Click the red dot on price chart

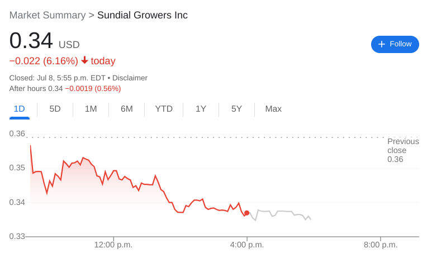coord(246,213)
